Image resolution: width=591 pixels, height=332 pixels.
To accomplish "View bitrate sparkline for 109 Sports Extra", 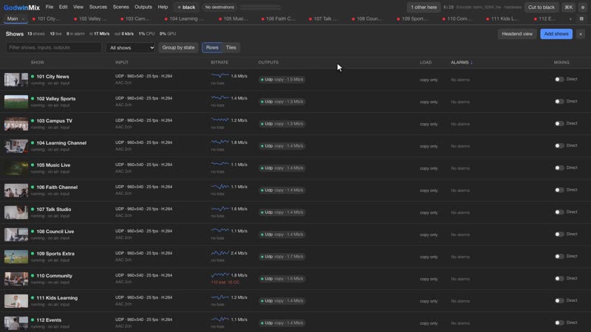I will pyautogui.click(x=220, y=253).
